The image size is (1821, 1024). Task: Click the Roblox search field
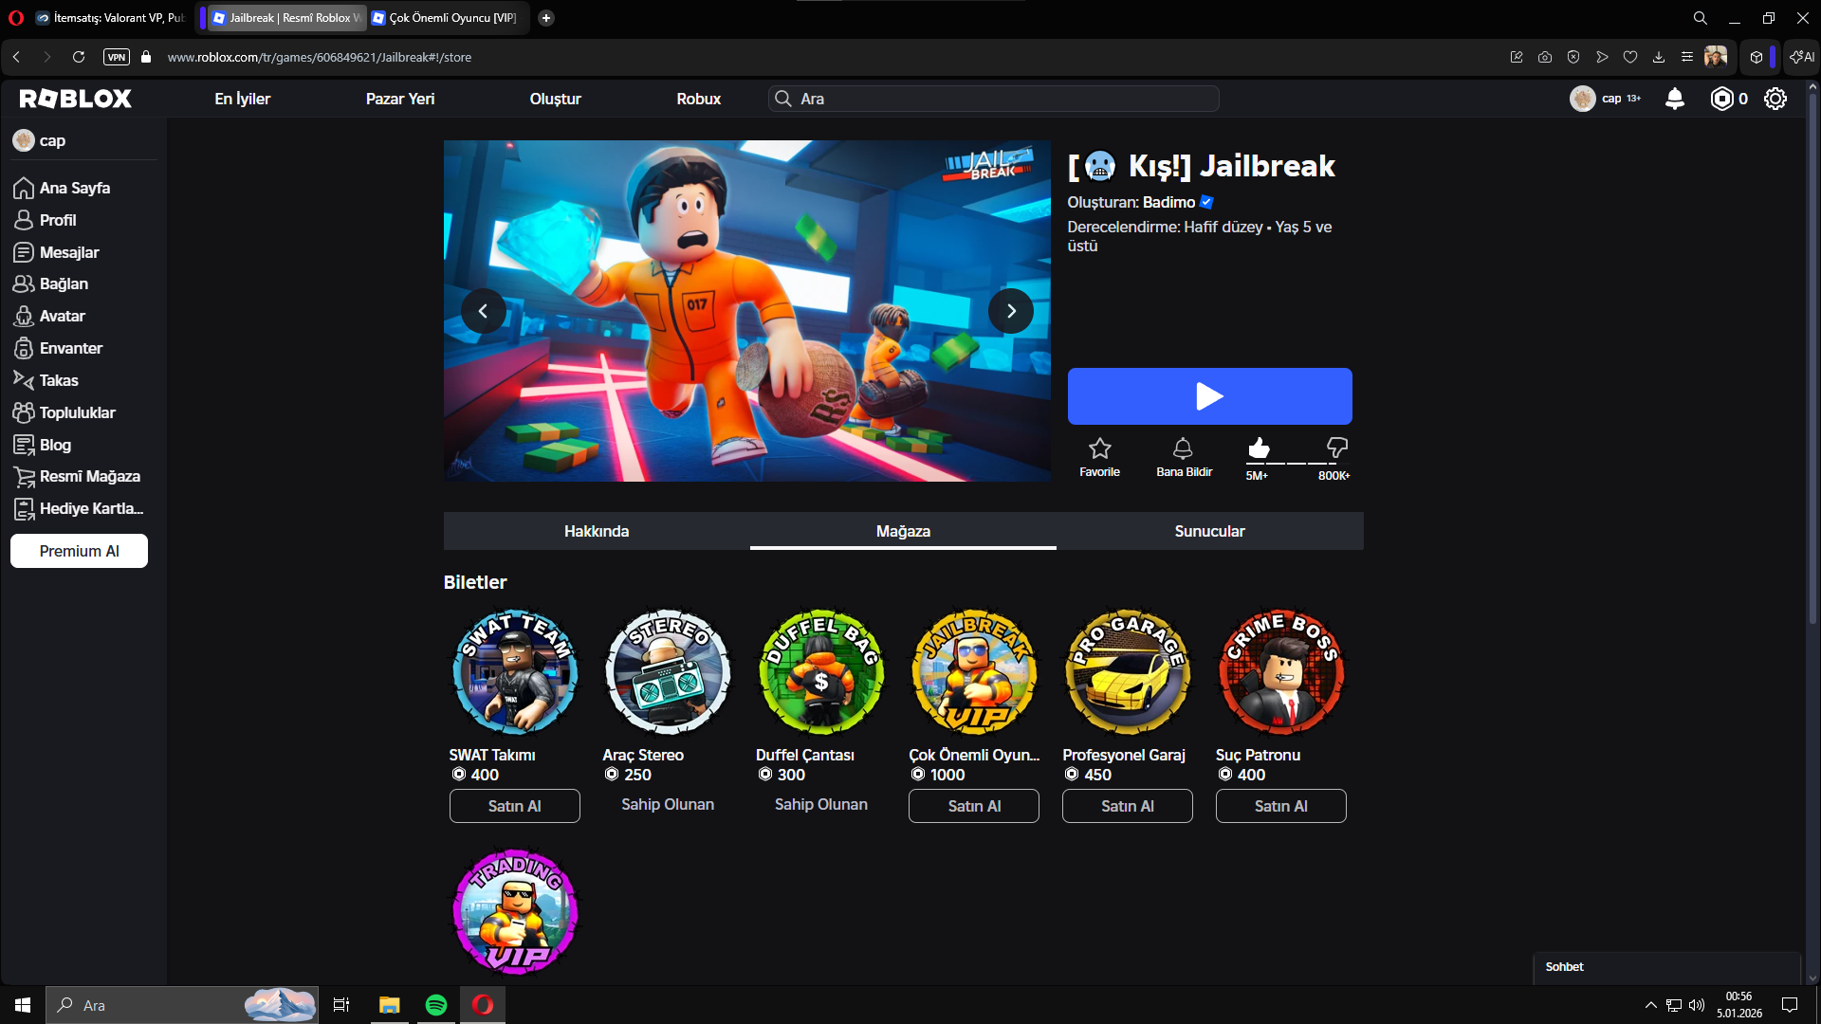click(994, 99)
